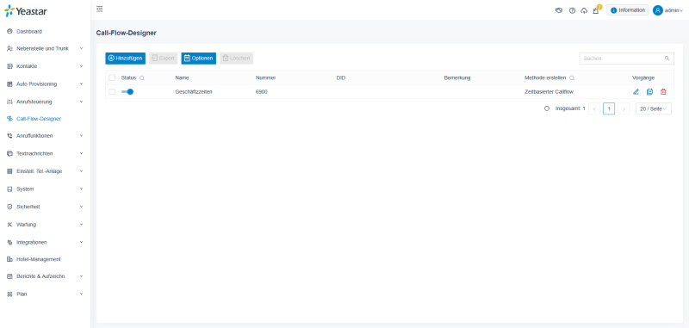Screen dimensions: 689x328
Task: Open the 20 / Seite page size dropdown
Action: [654, 108]
